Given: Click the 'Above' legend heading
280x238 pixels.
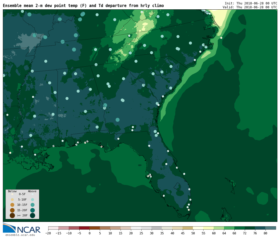Looking at the screenshot, I should pos(32,191).
